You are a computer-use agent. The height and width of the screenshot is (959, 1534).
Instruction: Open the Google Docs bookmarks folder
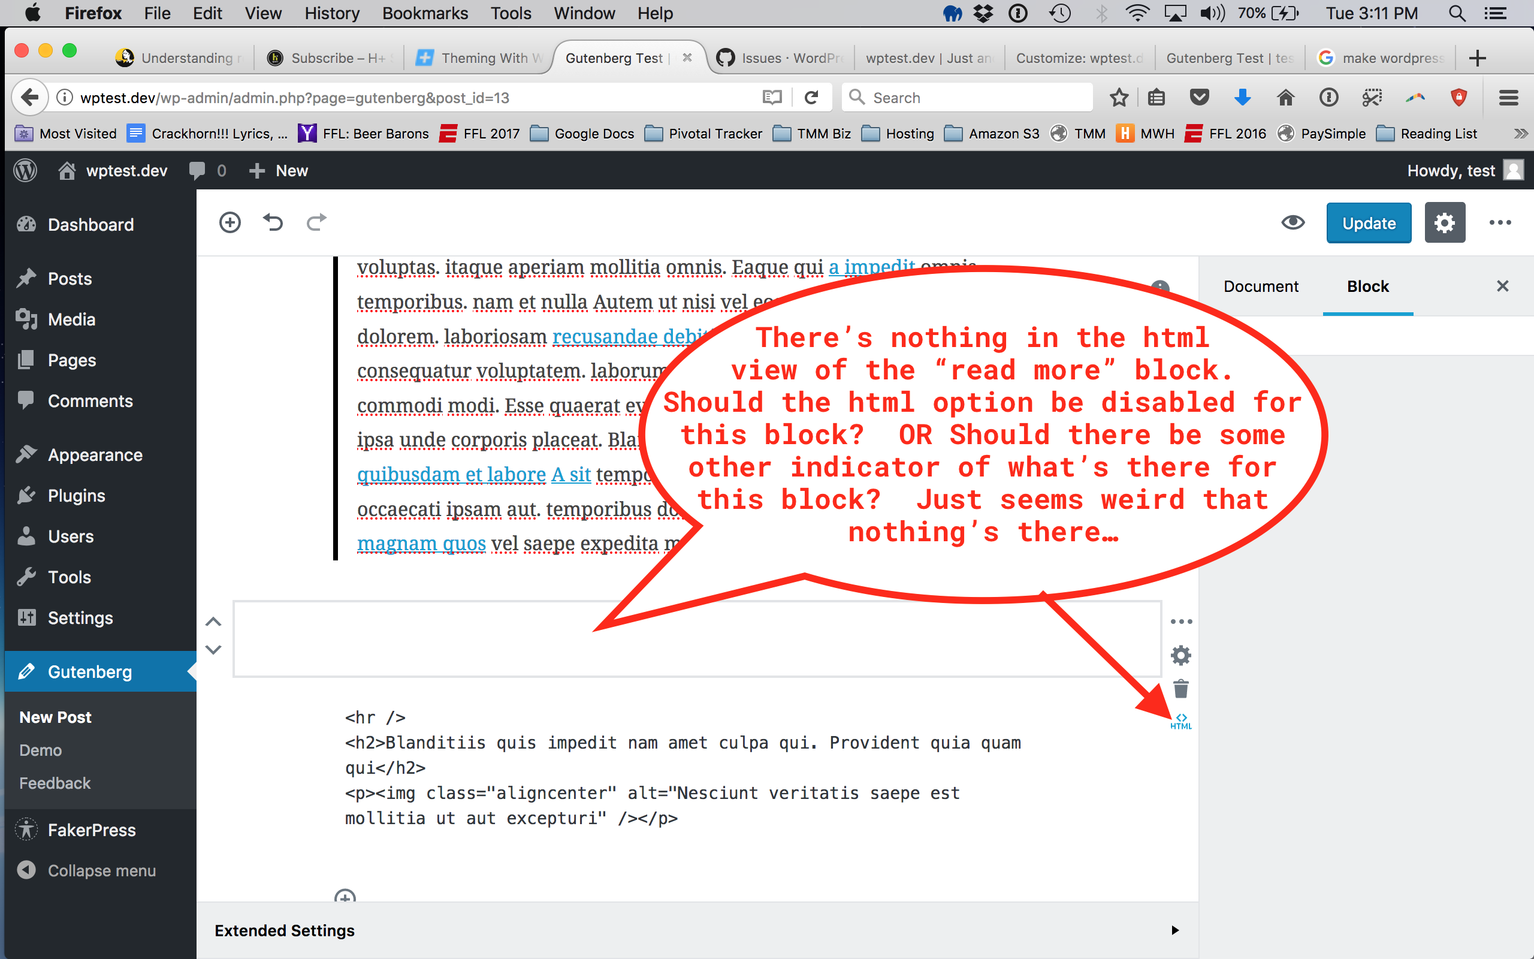coord(582,134)
